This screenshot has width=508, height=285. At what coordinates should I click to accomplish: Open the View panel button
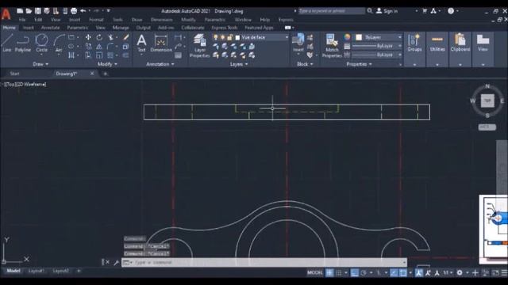(x=483, y=44)
